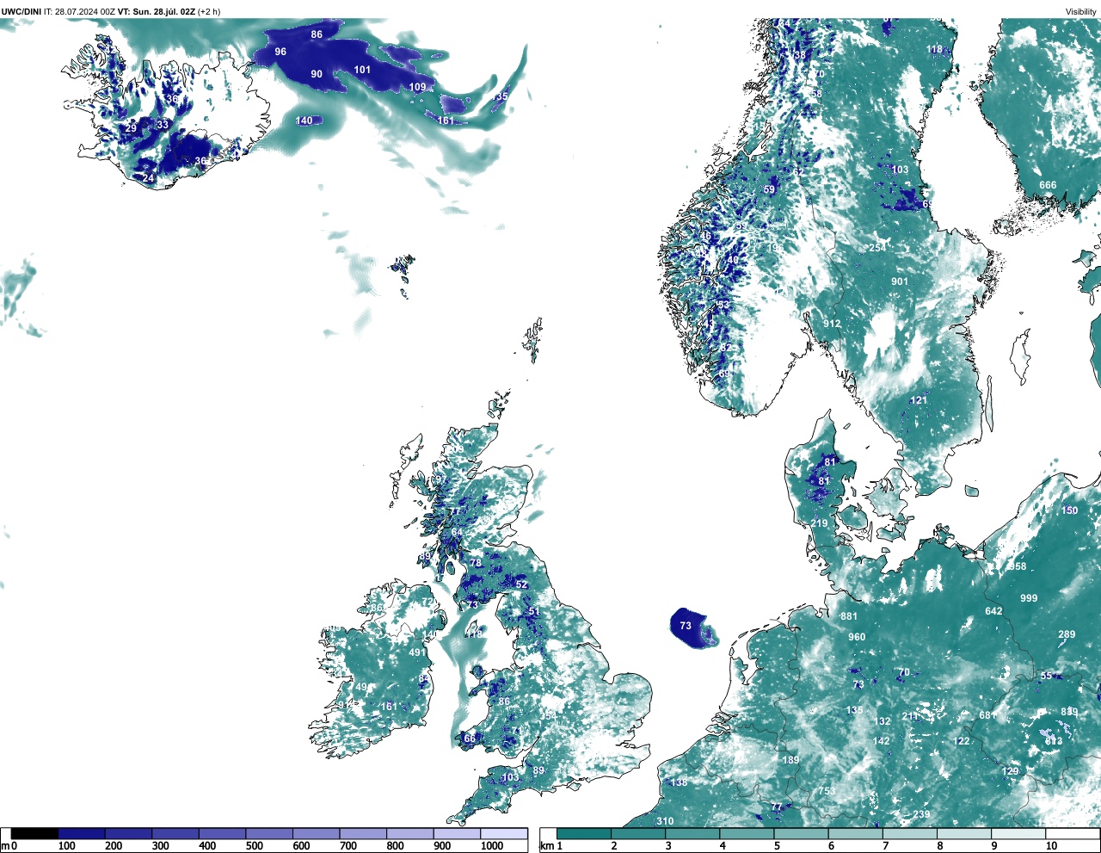Click the 'm' unit label of left legend
Viewport: 1101px width, 853px height.
(5, 846)
